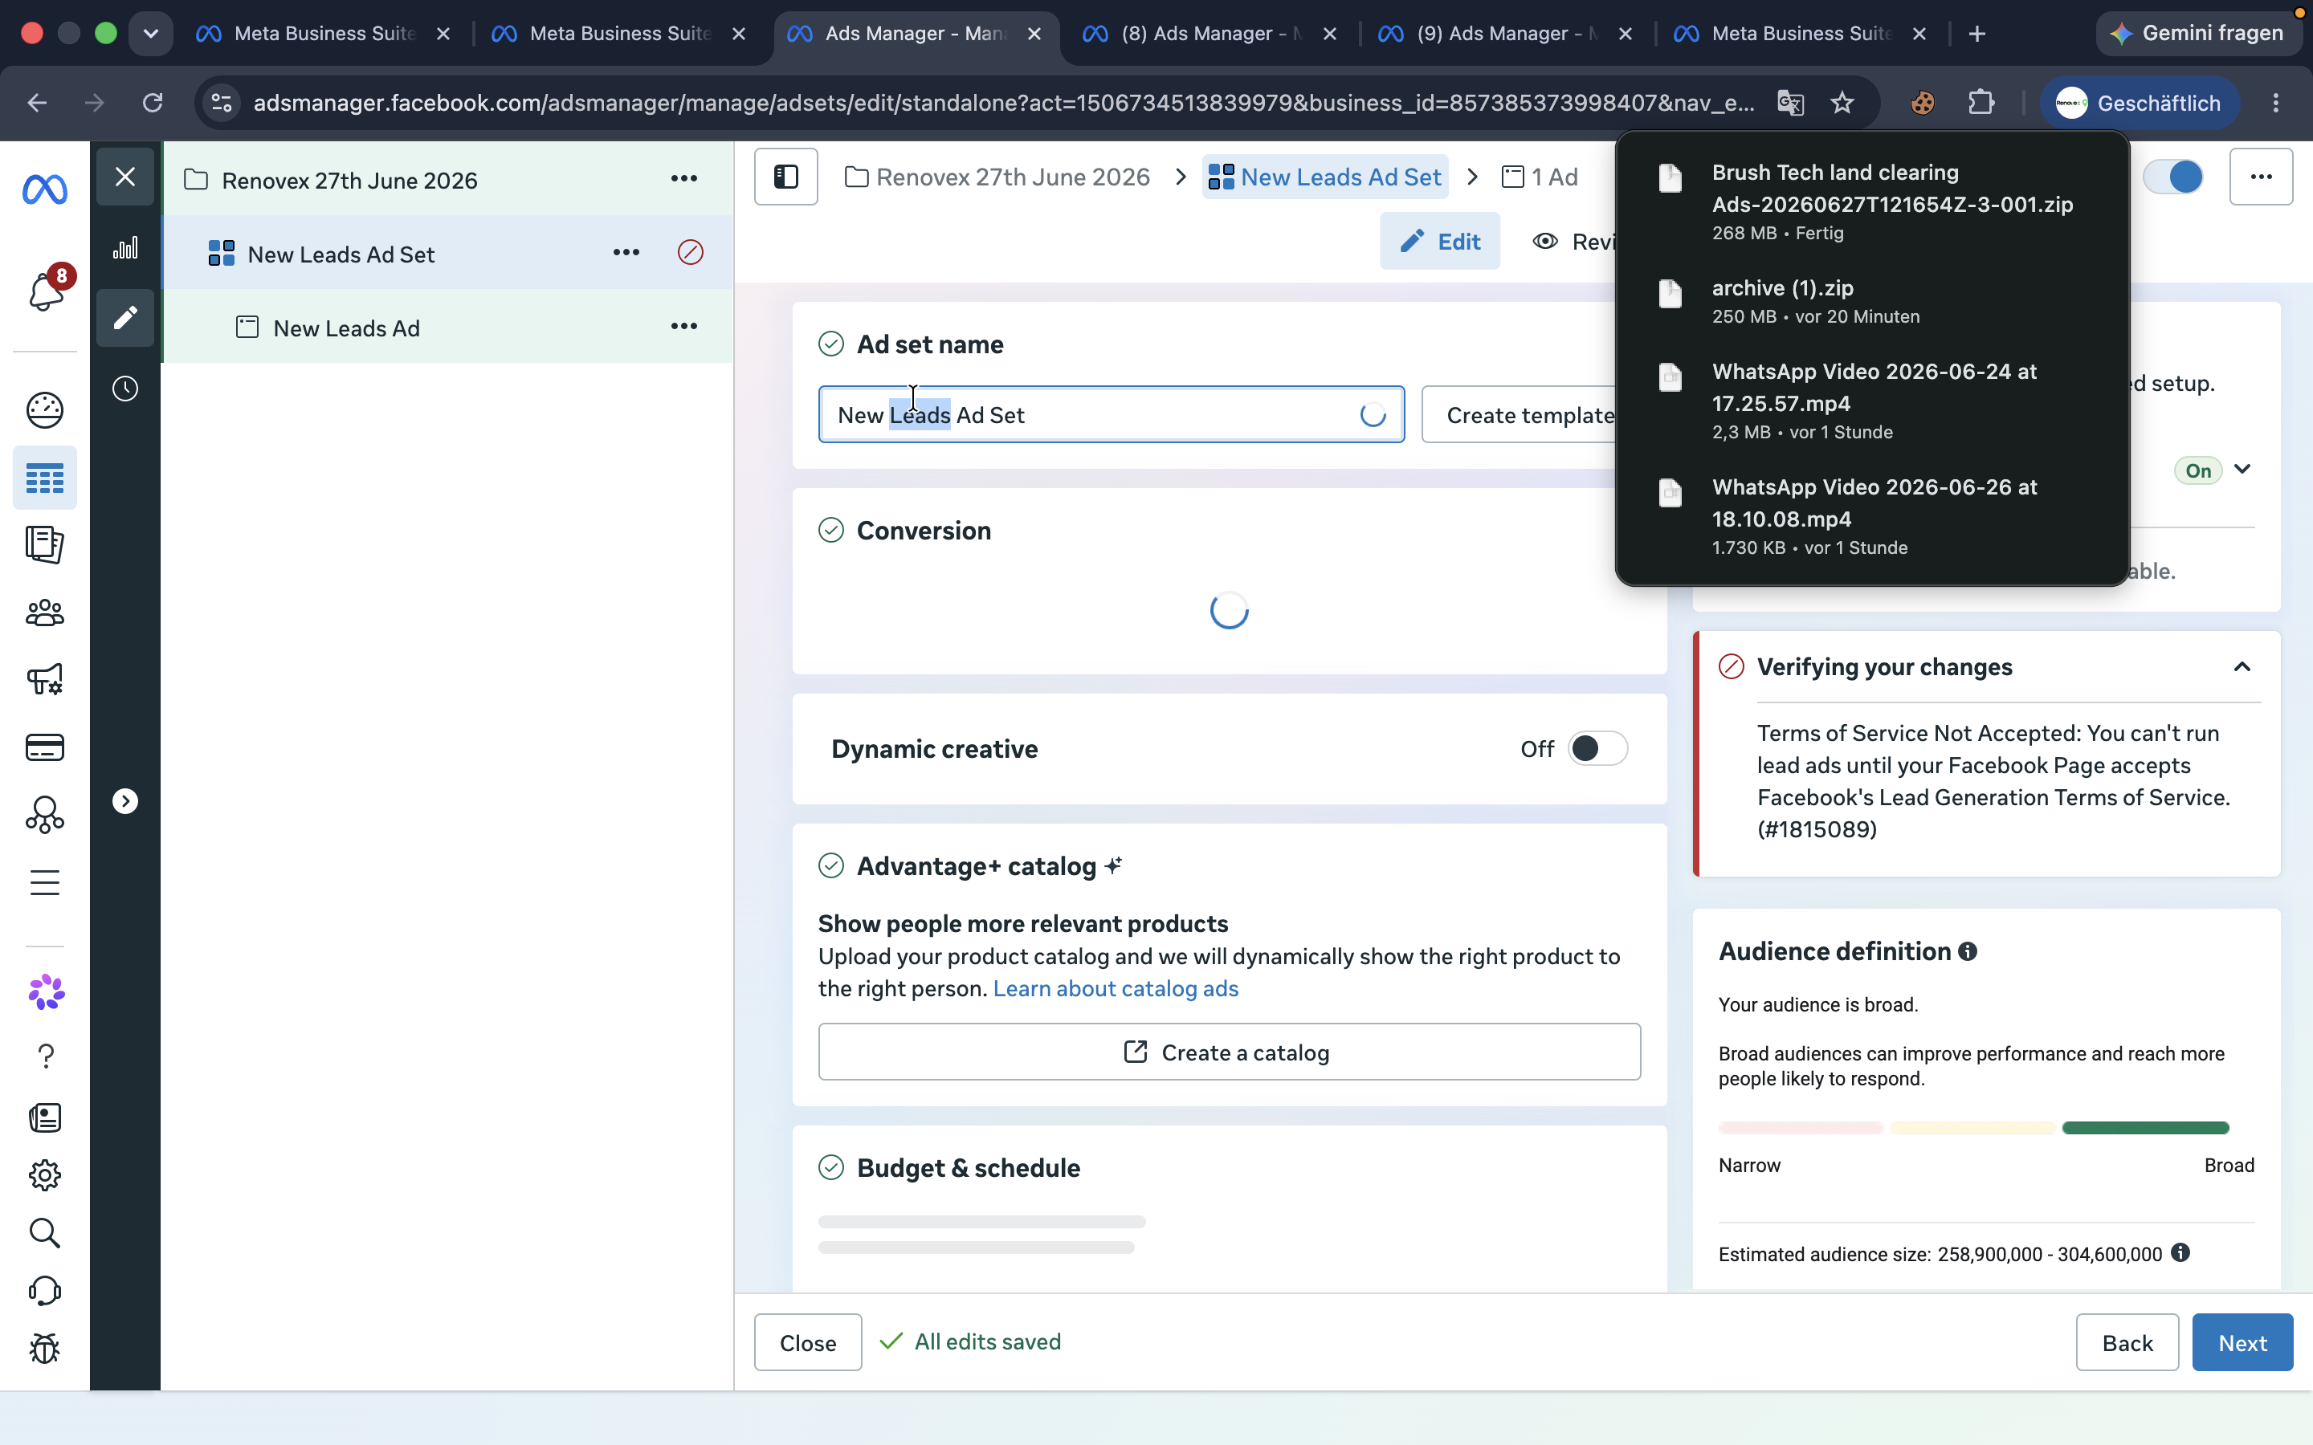Open WhatsApp Video 2026-06-24 download
Viewport: 2313px width, 1445px height.
(1871, 401)
